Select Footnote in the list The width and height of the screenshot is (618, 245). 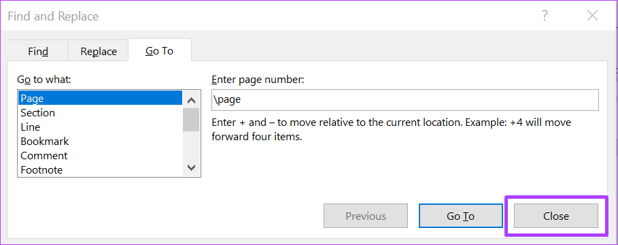point(101,169)
